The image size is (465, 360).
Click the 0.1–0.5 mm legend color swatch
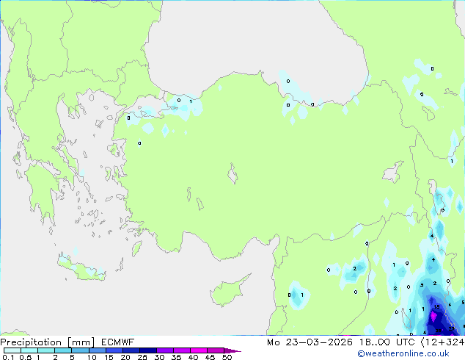[12, 350]
